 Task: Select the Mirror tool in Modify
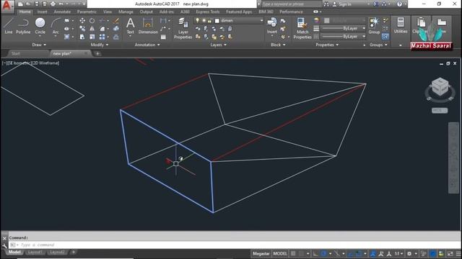click(92, 29)
